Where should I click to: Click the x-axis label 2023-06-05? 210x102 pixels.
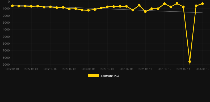(x=89, y=69)
